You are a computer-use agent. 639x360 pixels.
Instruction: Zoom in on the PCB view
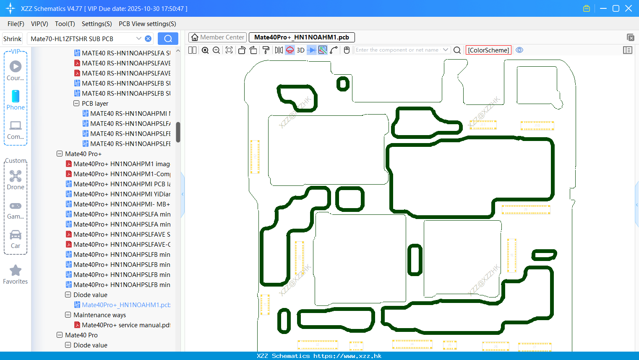click(x=205, y=50)
